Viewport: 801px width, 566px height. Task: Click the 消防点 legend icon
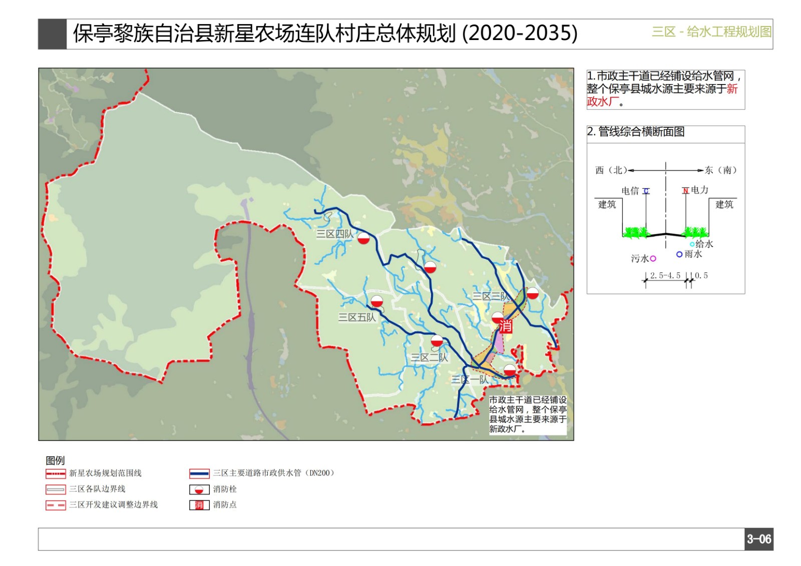click(x=199, y=505)
